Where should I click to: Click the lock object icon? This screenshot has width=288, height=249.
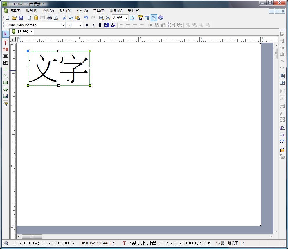pos(282,150)
